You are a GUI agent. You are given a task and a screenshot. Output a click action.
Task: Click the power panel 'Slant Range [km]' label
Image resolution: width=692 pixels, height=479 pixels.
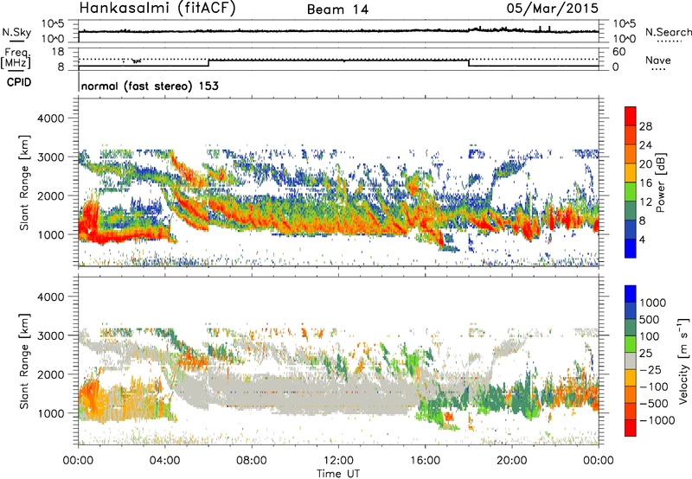(24, 182)
